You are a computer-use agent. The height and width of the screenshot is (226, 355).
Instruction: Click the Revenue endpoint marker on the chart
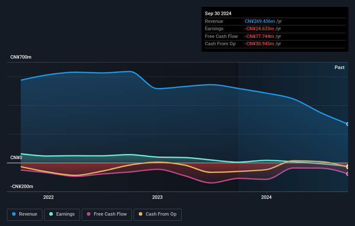348,124
